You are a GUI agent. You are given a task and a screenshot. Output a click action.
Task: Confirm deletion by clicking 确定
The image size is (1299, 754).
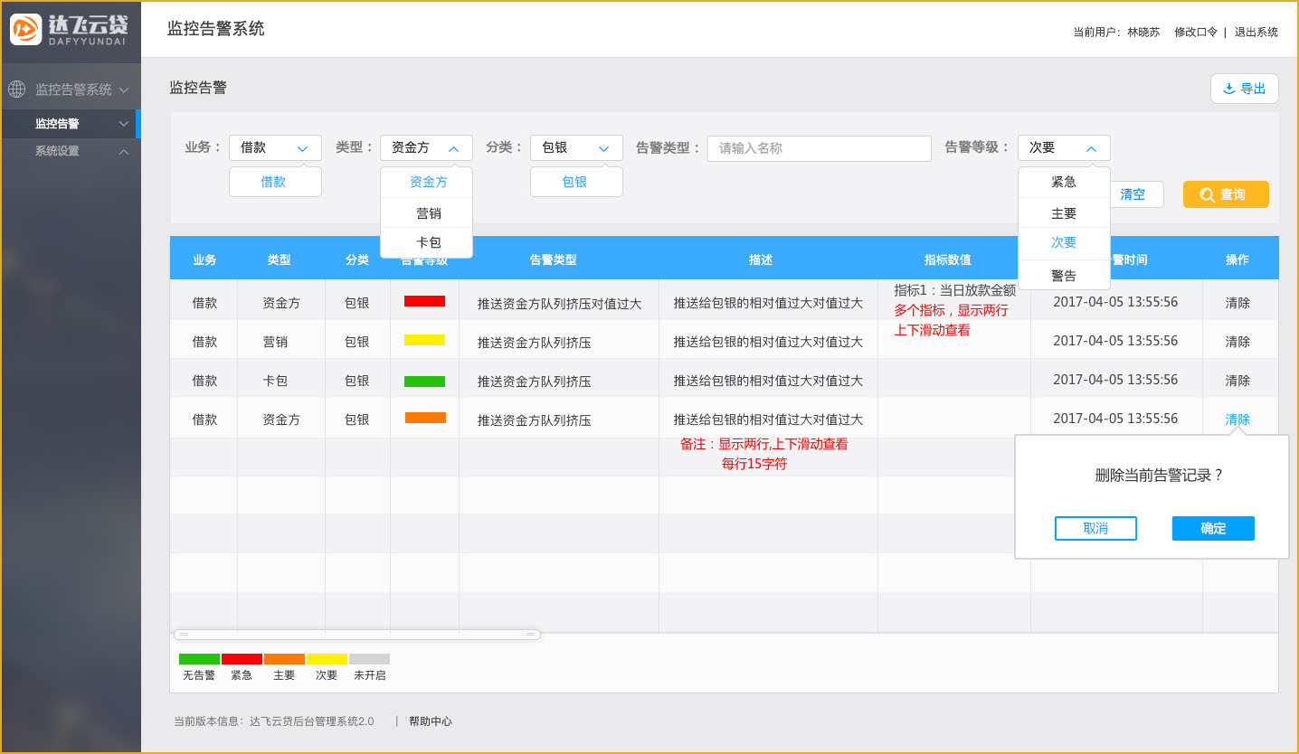point(1212,528)
